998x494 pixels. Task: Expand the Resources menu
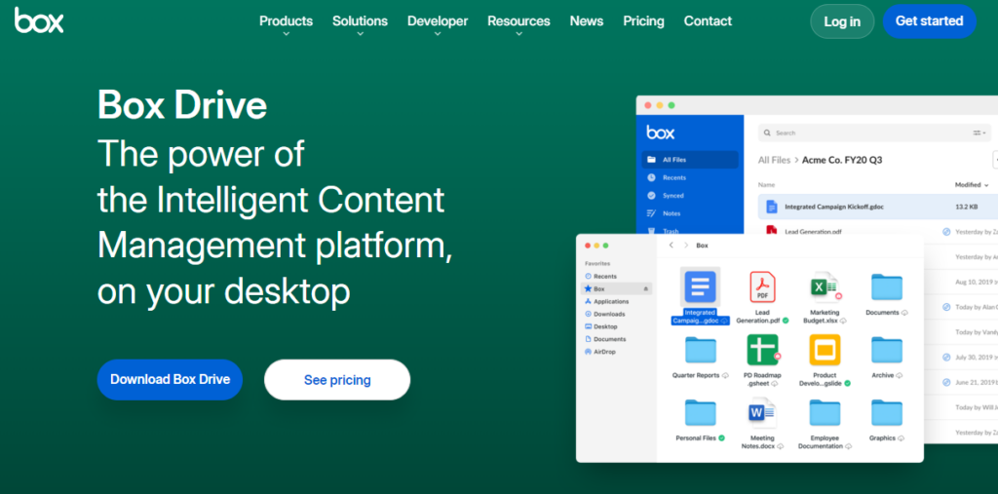518,21
